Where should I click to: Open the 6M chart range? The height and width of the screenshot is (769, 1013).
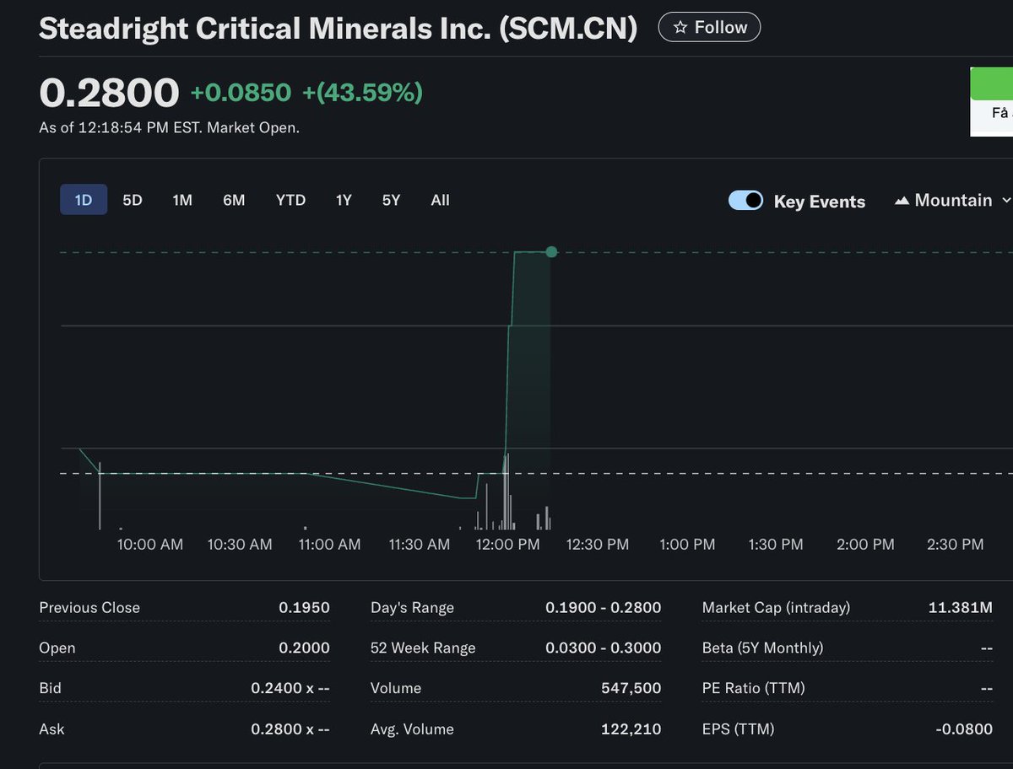pos(234,200)
